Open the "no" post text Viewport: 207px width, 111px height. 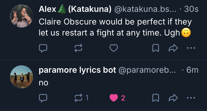point(44,82)
